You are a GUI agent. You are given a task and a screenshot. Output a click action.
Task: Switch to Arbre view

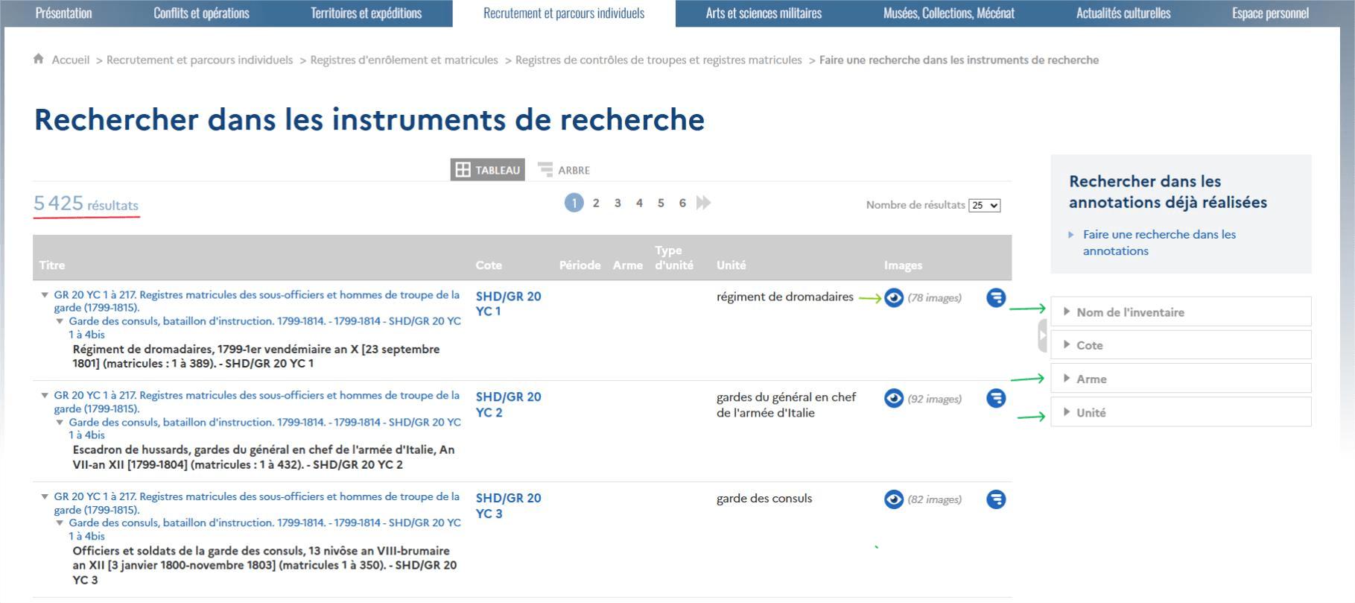564,170
